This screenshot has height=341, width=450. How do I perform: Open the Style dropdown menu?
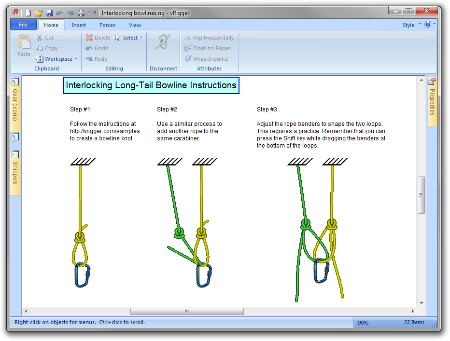(x=411, y=25)
